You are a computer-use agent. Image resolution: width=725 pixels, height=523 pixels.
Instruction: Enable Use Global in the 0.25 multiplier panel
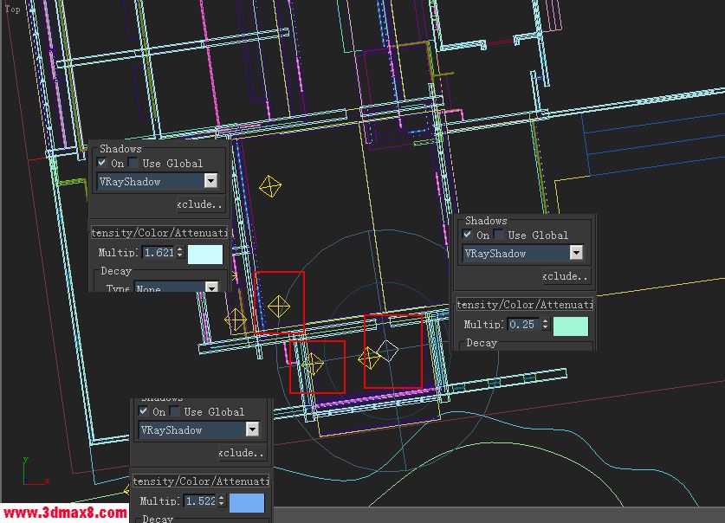[x=498, y=235]
